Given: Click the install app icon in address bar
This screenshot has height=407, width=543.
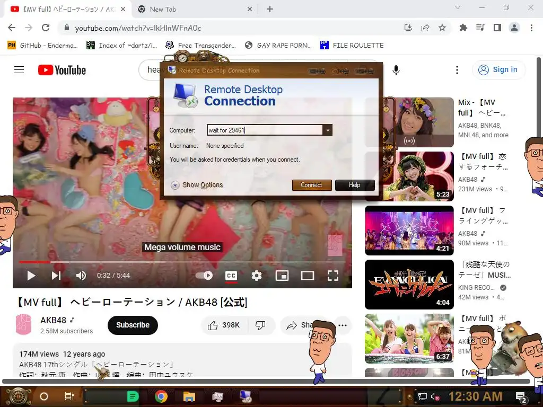Looking at the screenshot, I should [408, 28].
